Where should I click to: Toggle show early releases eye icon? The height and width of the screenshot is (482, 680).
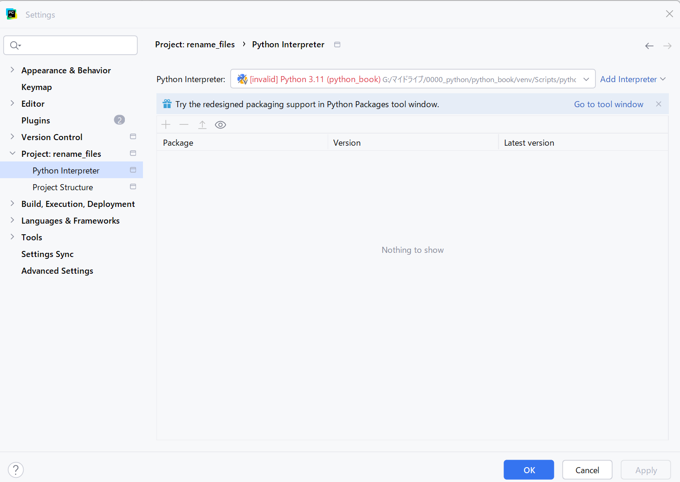click(x=220, y=125)
